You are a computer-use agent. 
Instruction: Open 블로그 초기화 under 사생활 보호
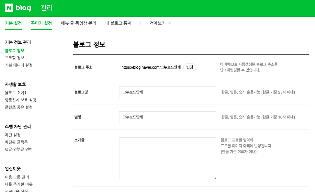16,93
